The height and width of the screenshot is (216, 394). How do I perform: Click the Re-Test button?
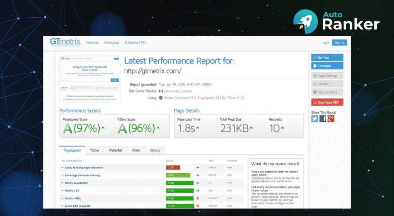tap(327, 58)
